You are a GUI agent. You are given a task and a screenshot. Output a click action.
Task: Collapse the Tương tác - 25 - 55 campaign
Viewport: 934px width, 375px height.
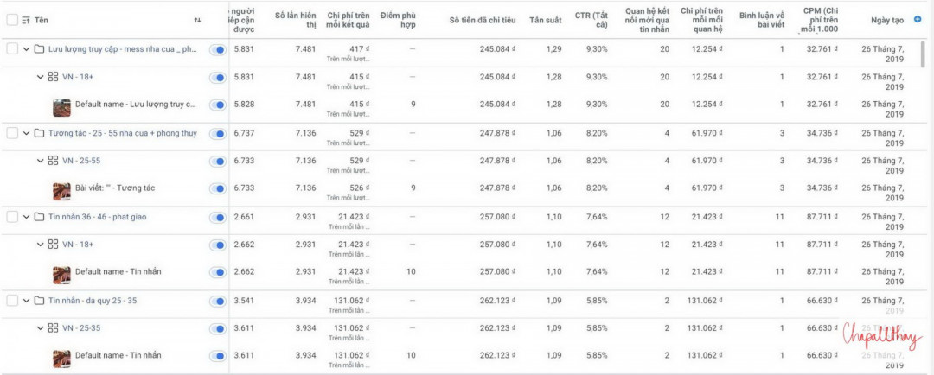point(26,133)
